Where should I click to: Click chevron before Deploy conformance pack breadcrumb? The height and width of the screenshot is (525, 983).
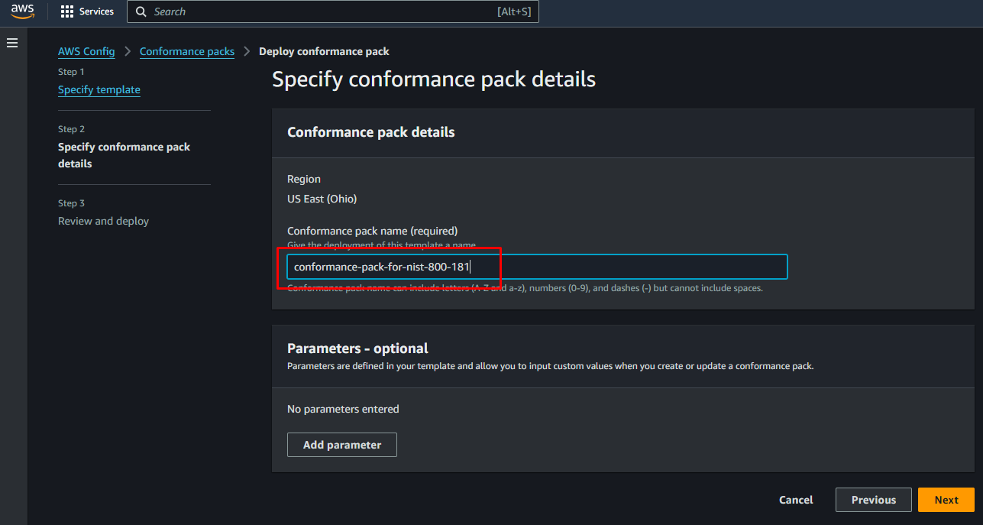[247, 51]
